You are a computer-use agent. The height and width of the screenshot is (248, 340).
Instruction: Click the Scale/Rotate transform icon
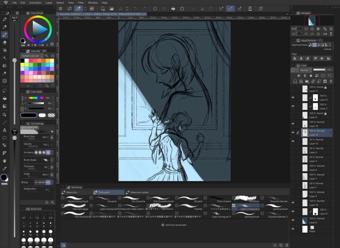point(182,8)
